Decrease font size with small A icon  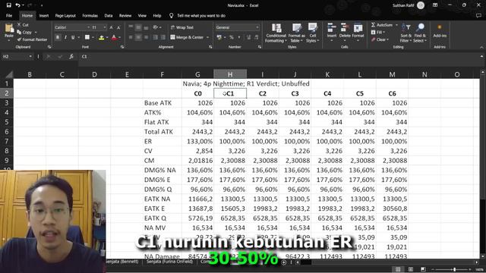118,27
